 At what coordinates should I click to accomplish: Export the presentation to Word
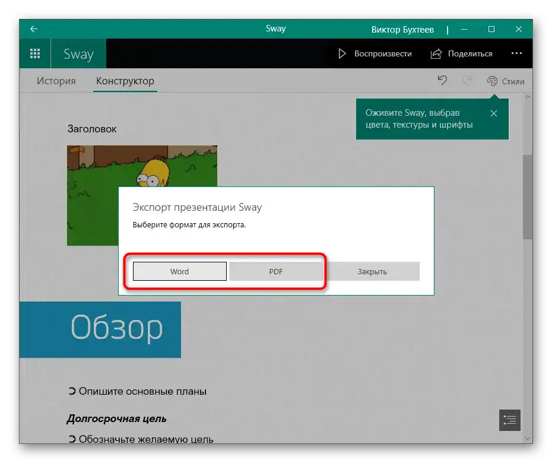pos(179,271)
